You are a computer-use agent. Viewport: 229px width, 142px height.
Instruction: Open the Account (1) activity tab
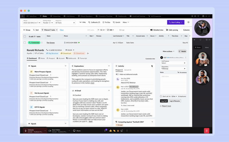(x=128, y=70)
